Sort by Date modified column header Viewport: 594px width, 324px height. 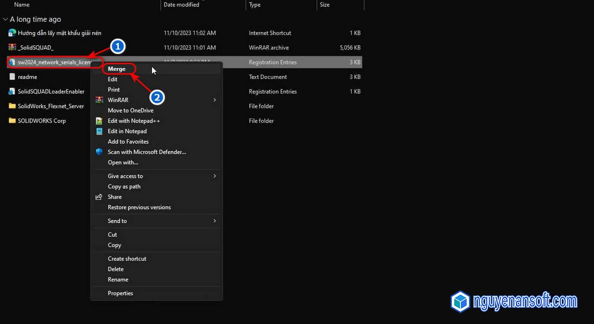point(181,5)
